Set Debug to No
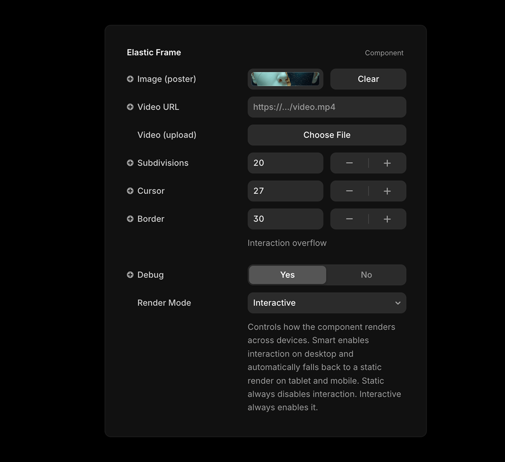505x462 pixels. (x=366, y=275)
